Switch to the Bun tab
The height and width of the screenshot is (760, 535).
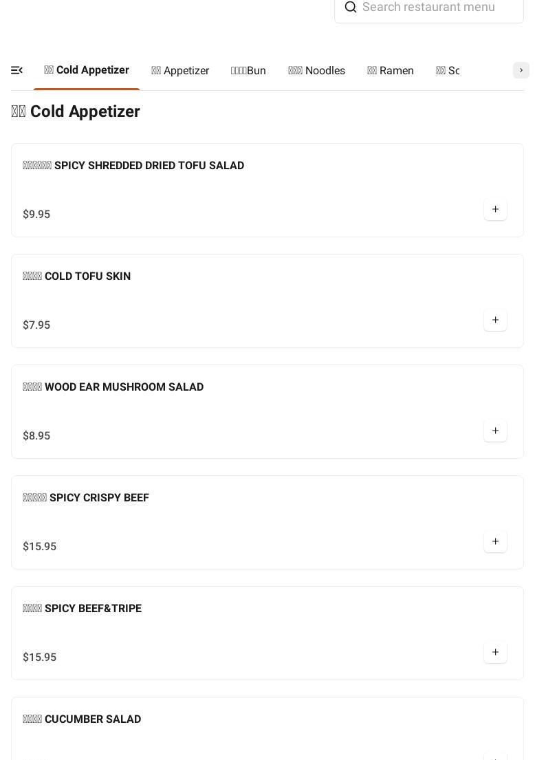(x=248, y=71)
